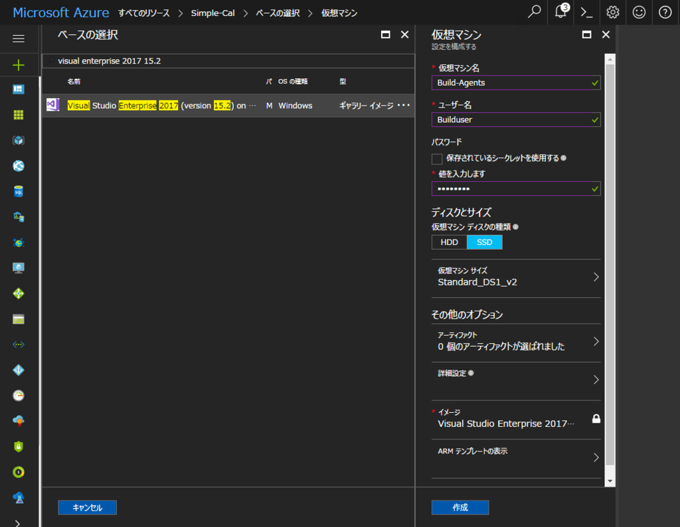
Task: Open the portal search magnifier icon
Action: (535, 12)
